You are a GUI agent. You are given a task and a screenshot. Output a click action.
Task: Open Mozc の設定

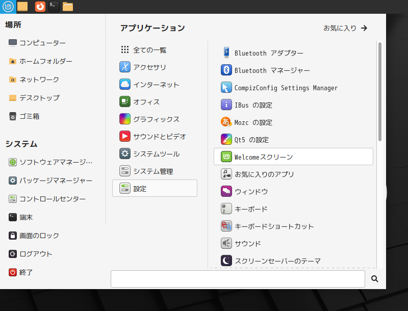[x=293, y=122]
